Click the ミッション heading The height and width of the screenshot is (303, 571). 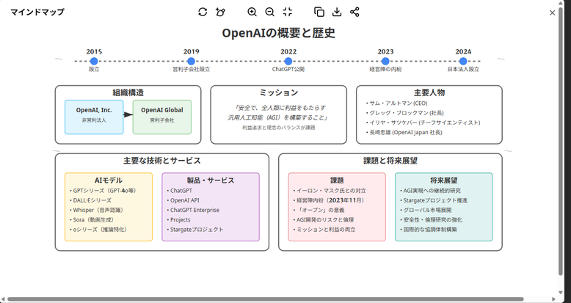279,92
